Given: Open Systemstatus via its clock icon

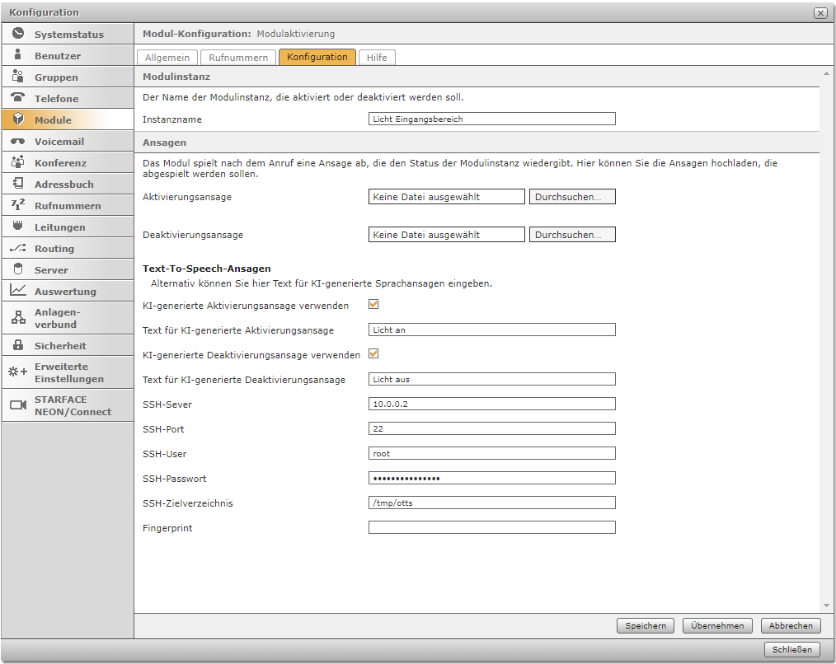Looking at the screenshot, I should tap(18, 34).
